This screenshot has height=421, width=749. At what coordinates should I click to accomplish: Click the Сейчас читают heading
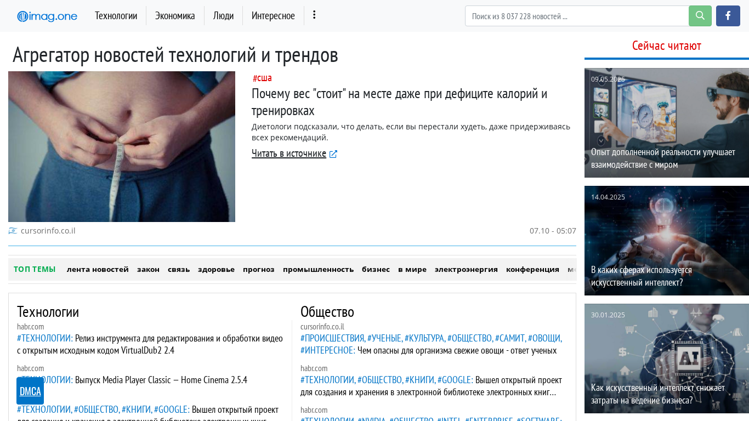click(x=667, y=45)
